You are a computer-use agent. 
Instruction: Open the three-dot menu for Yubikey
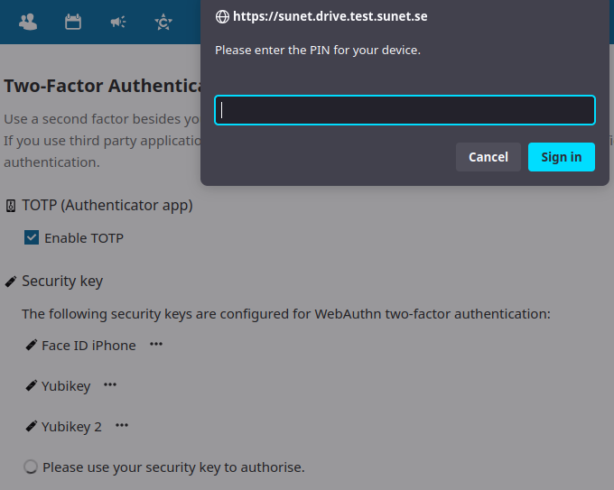point(110,384)
